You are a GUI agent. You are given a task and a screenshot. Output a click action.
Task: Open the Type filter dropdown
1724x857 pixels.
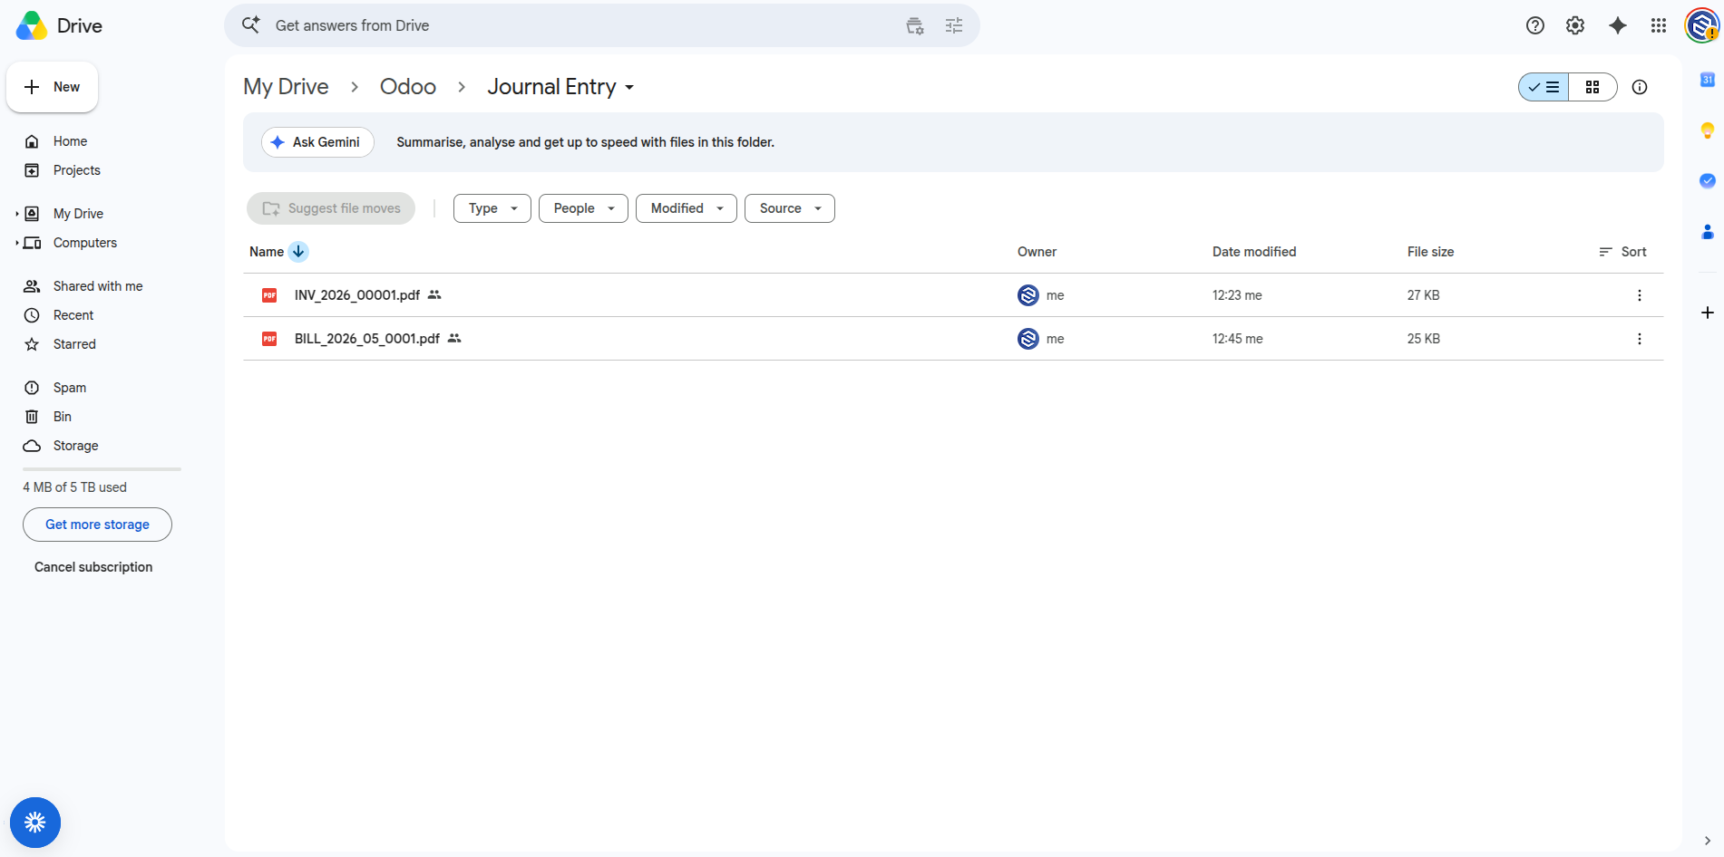(492, 208)
